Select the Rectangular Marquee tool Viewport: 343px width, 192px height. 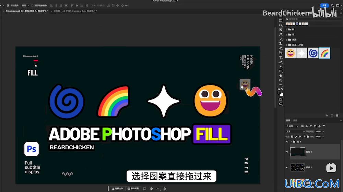281,20
